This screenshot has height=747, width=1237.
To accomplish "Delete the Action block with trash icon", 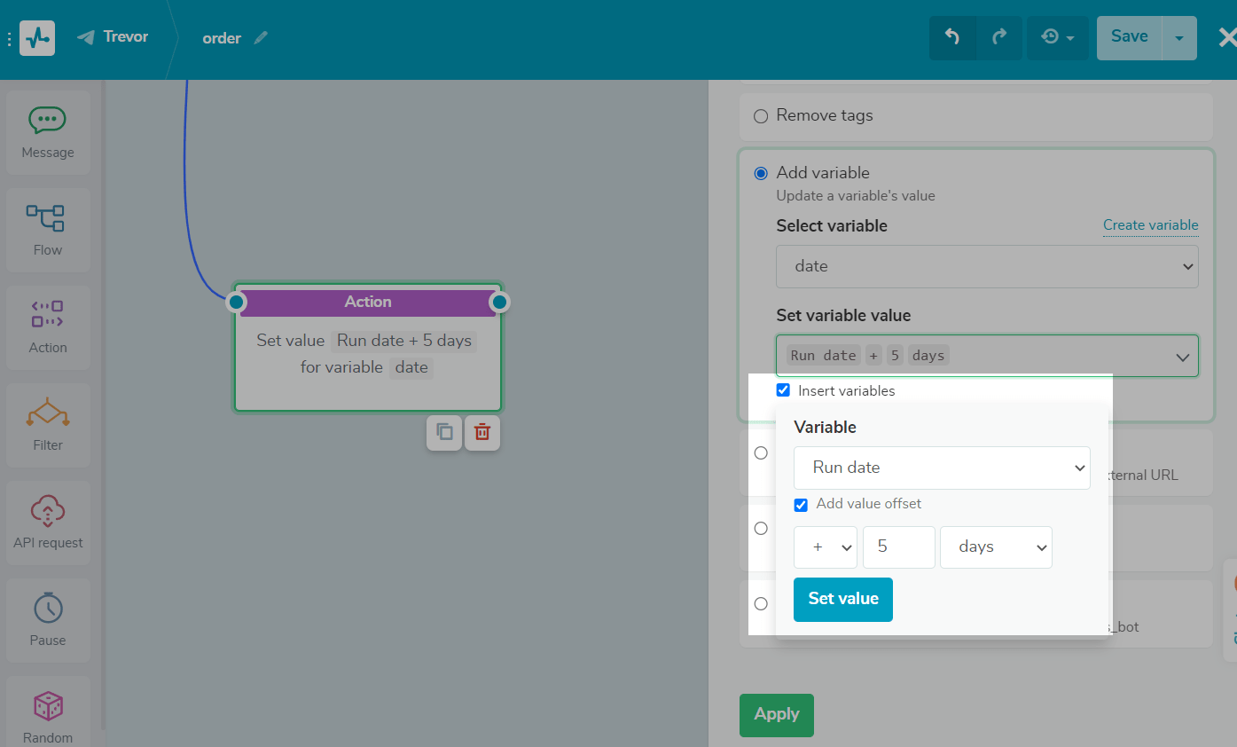I will pos(482,433).
